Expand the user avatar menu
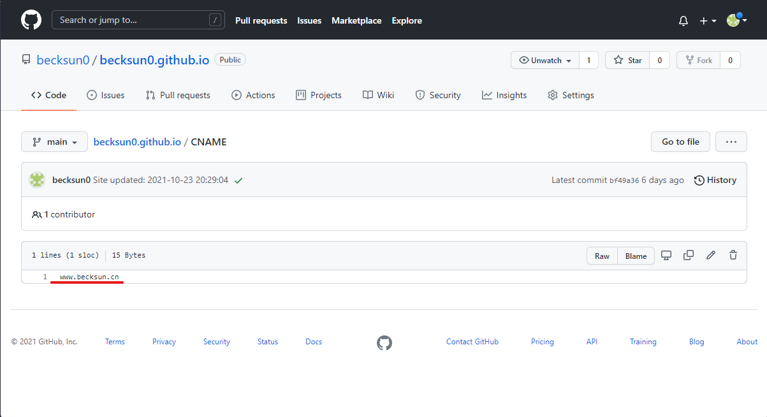The width and height of the screenshot is (767, 417). (736, 21)
